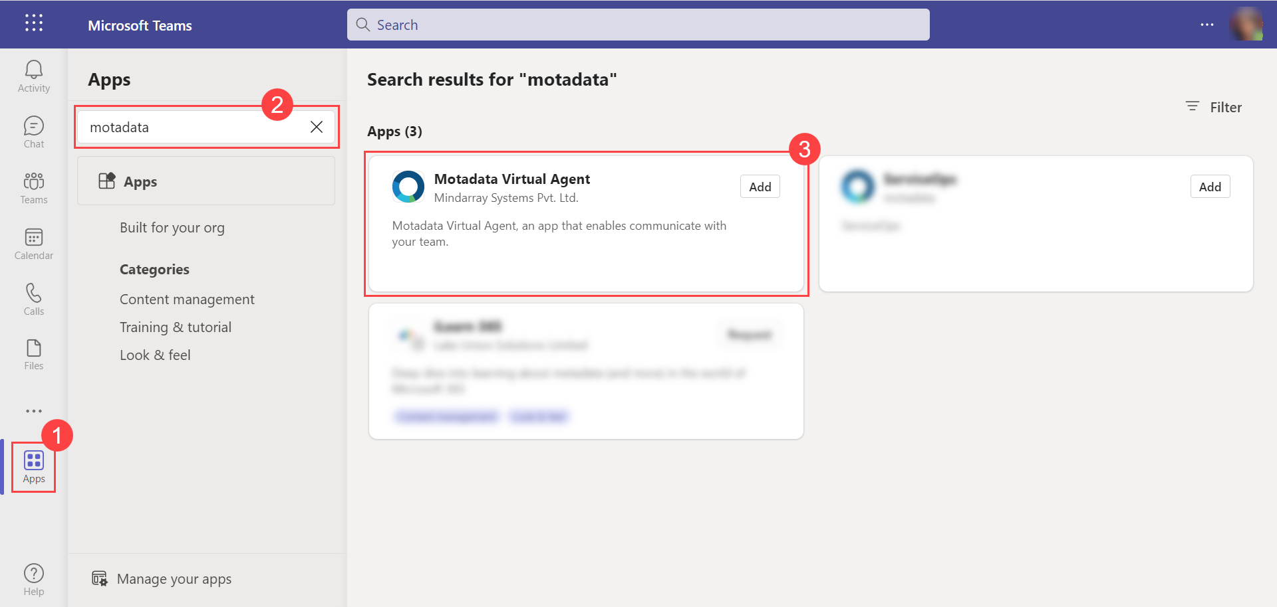This screenshot has height=607, width=1277.
Task: Clear the motadata search text
Action: (317, 127)
